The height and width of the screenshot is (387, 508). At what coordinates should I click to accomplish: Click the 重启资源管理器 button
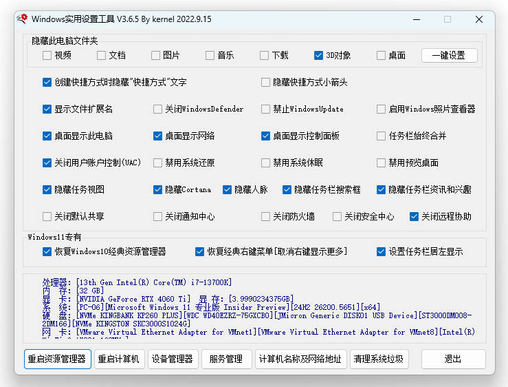point(57,359)
